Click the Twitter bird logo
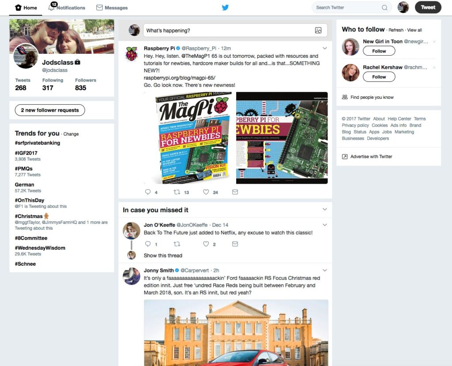 (225, 8)
